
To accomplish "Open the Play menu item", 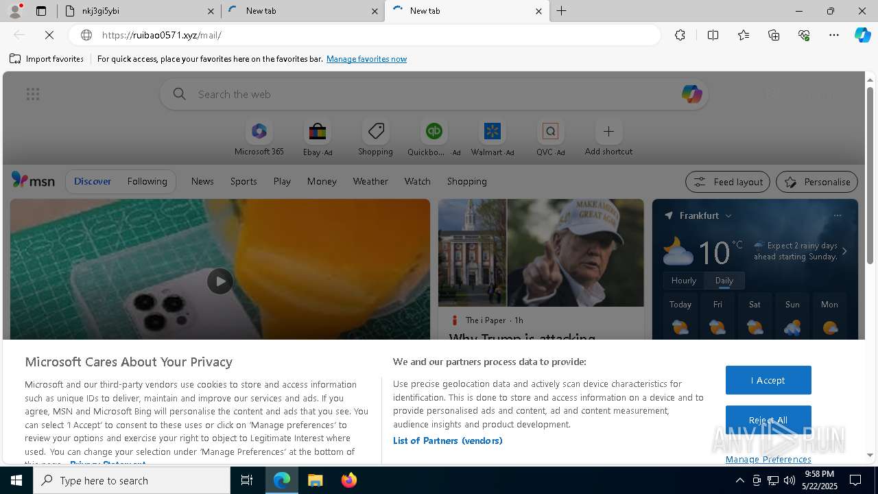I will [282, 181].
